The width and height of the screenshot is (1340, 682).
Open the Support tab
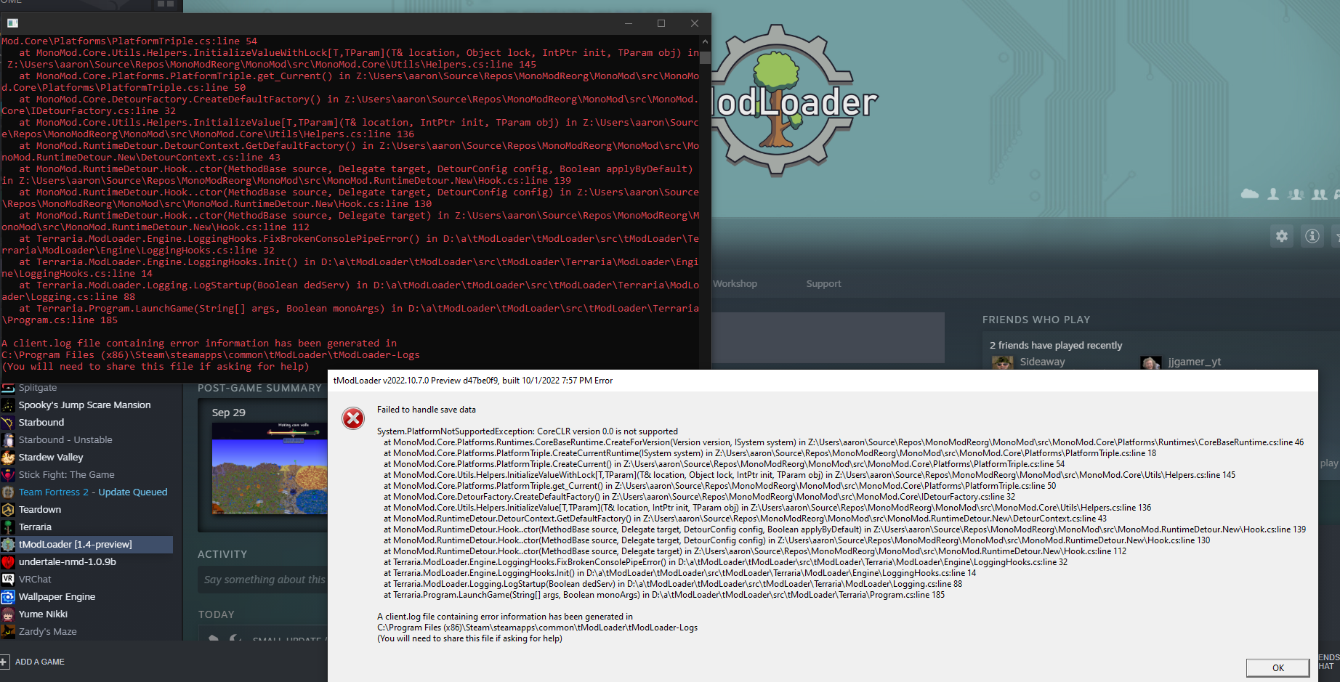[x=823, y=284]
